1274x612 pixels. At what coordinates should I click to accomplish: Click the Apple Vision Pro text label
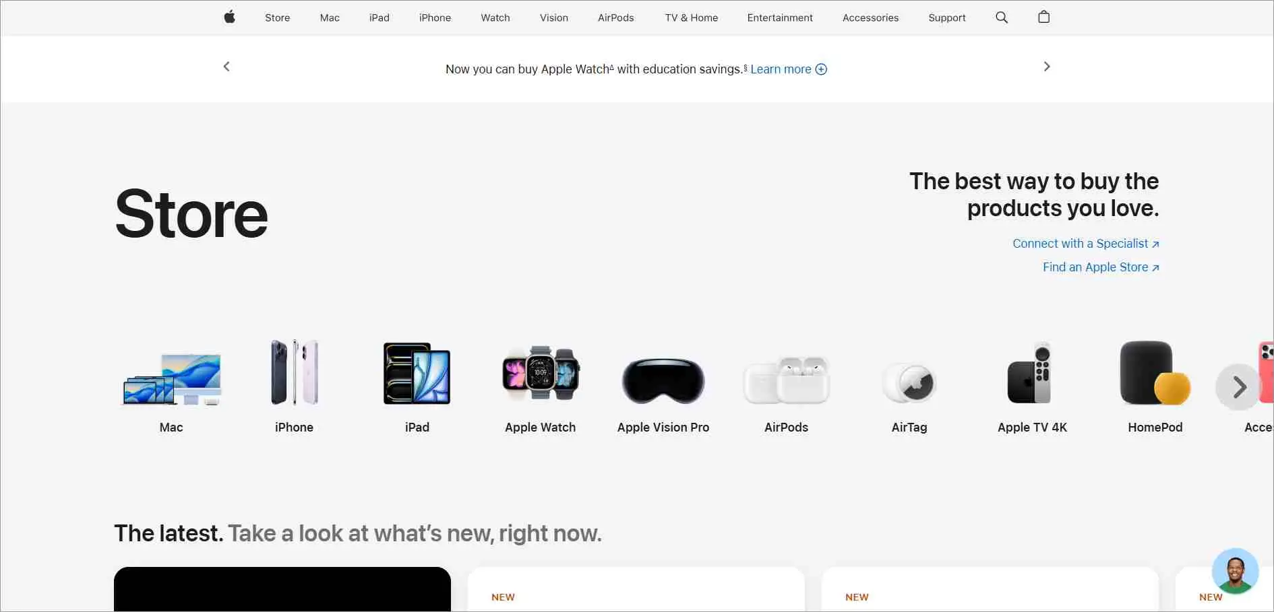click(663, 428)
